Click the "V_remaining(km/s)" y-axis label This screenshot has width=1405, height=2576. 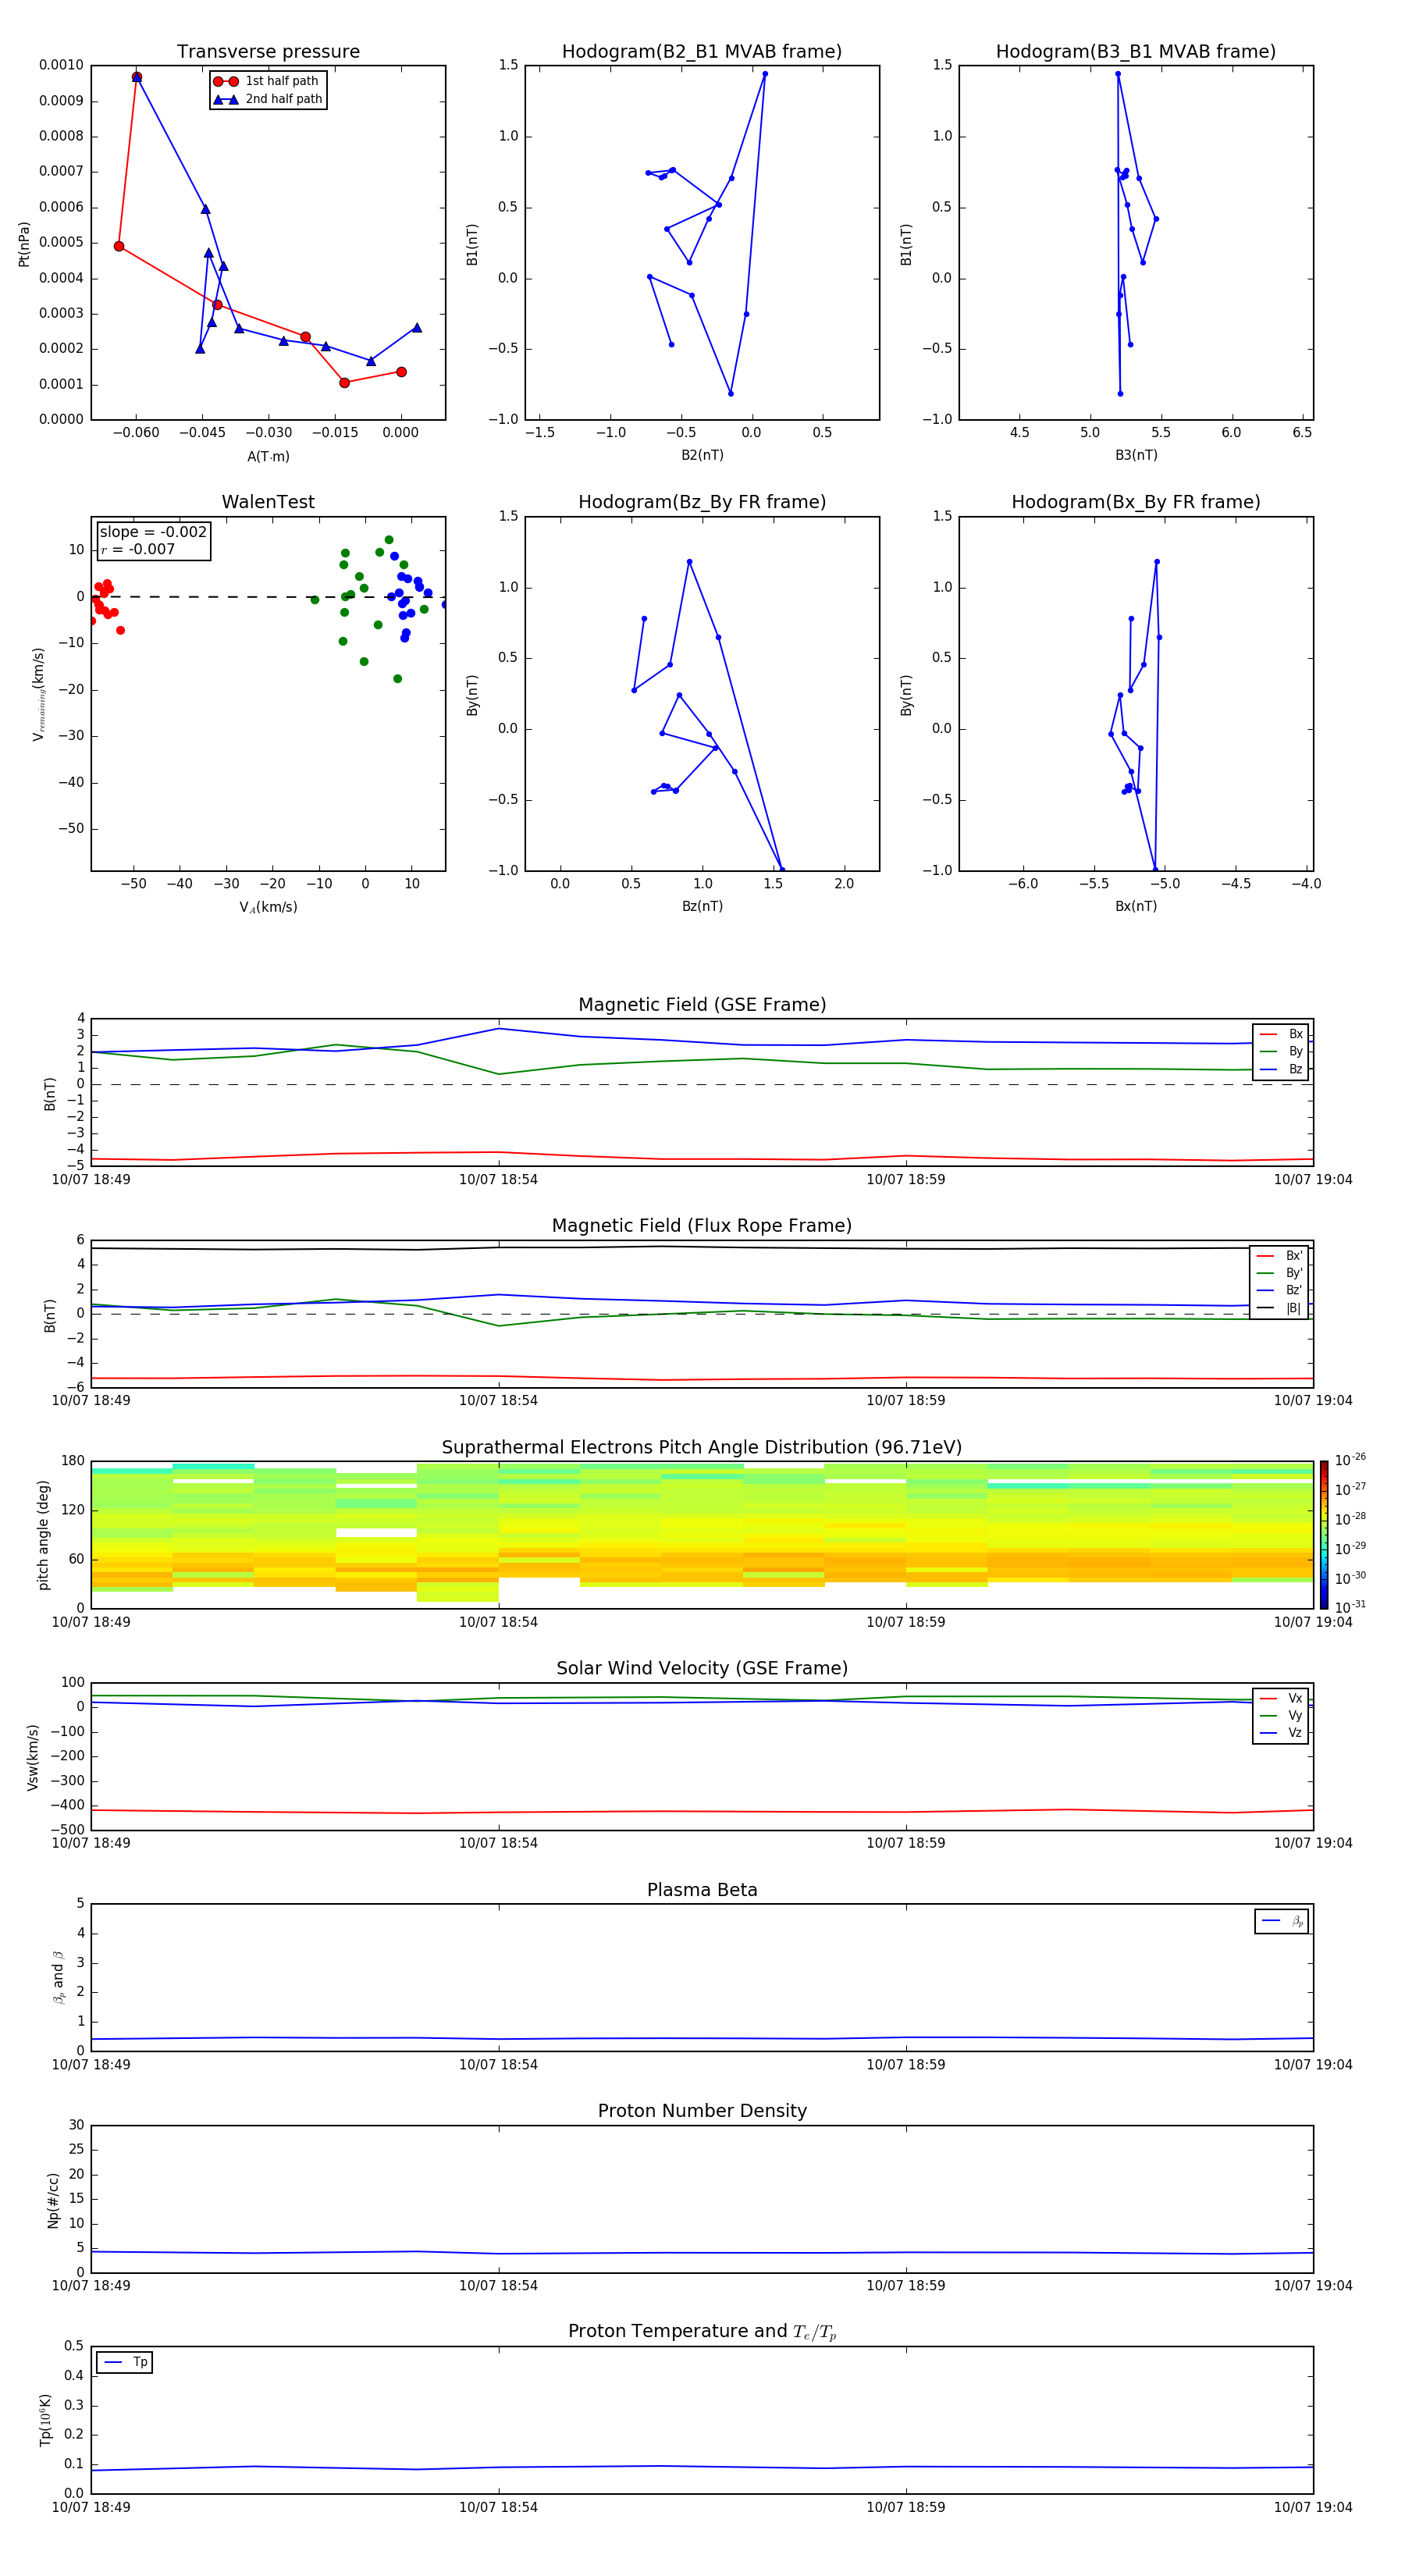[39, 694]
